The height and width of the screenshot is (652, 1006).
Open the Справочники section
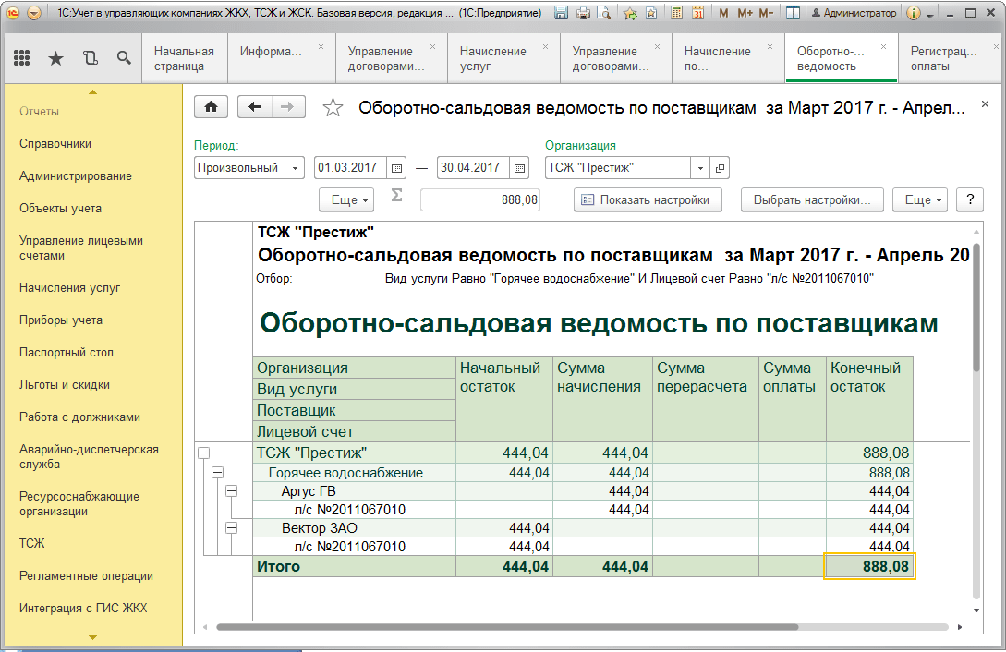[x=55, y=144]
